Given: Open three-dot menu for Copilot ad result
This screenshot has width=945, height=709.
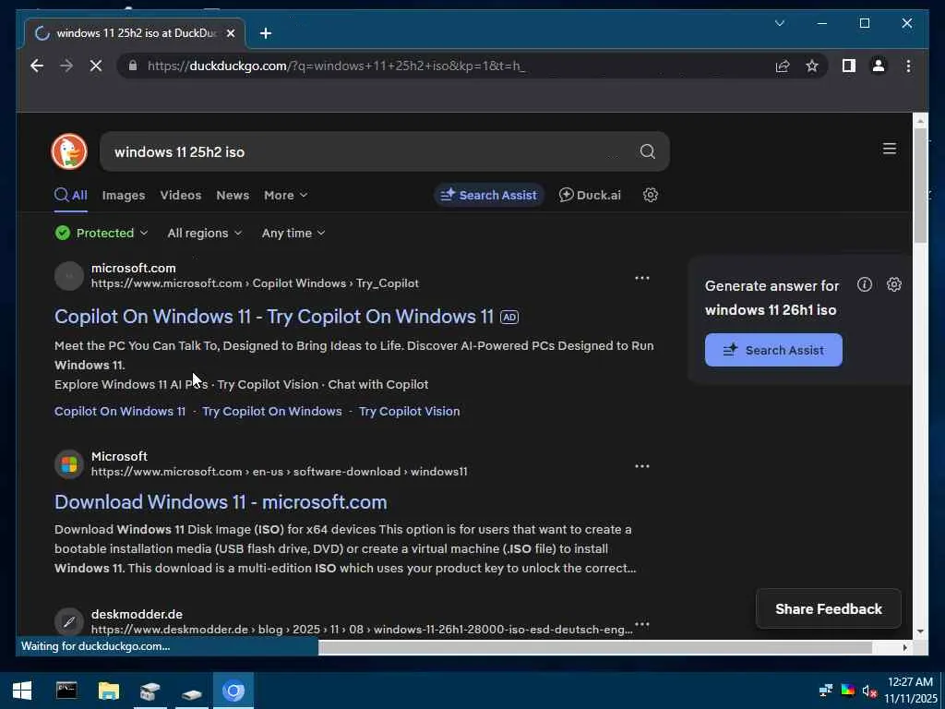Looking at the screenshot, I should (x=642, y=278).
